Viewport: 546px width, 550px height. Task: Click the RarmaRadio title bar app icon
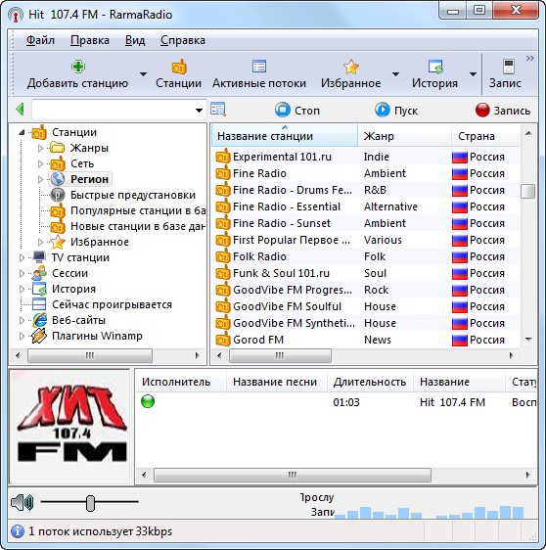(x=16, y=15)
